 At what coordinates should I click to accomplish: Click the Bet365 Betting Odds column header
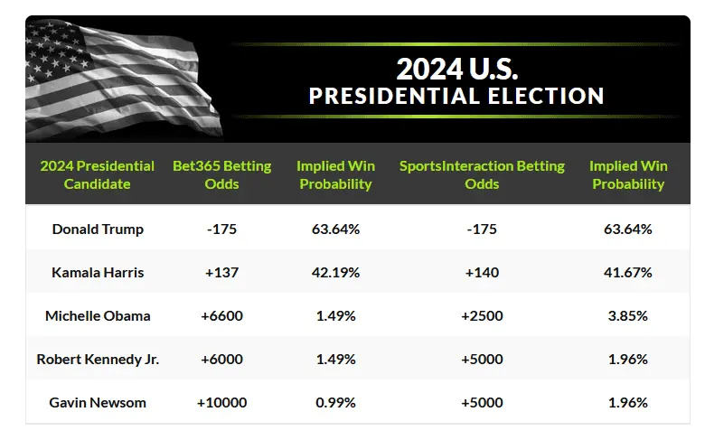pos(221,174)
